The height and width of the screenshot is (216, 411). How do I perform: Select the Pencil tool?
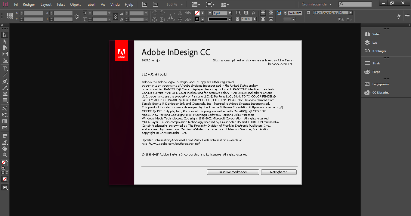[x=5, y=88]
